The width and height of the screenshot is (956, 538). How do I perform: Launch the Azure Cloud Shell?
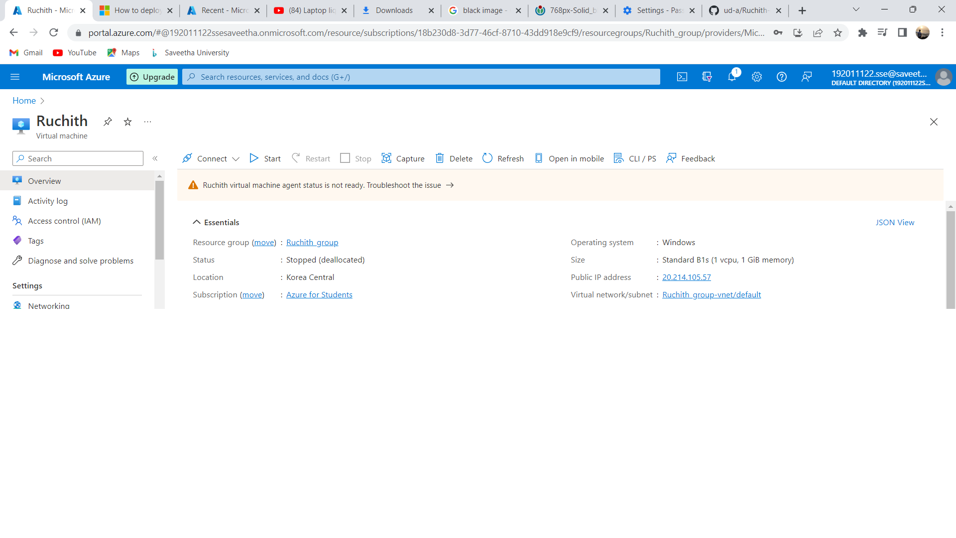point(682,77)
